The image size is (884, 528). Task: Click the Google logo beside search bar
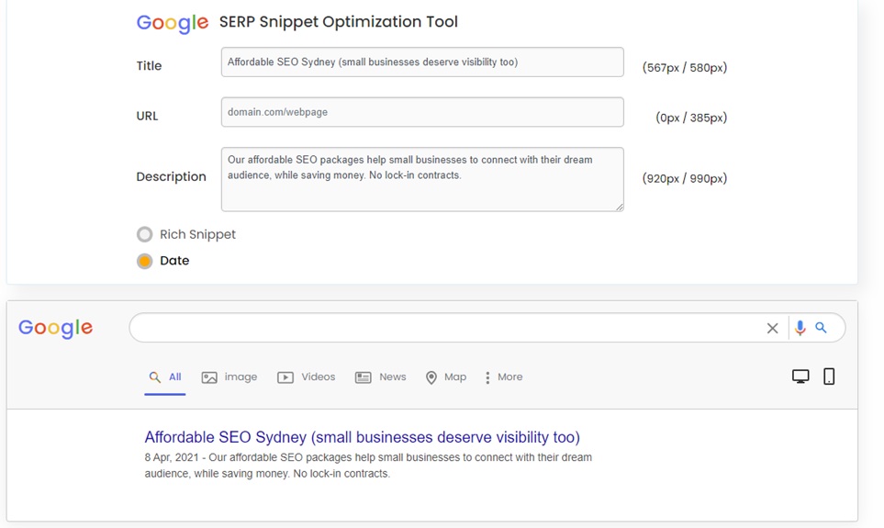(x=55, y=328)
